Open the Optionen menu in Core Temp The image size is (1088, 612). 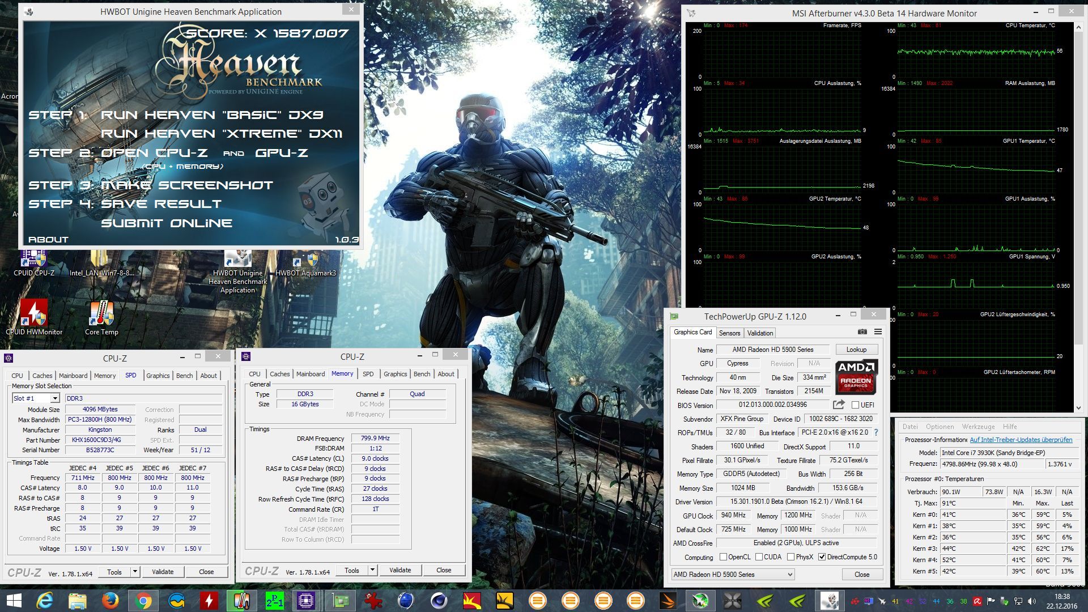tap(940, 427)
